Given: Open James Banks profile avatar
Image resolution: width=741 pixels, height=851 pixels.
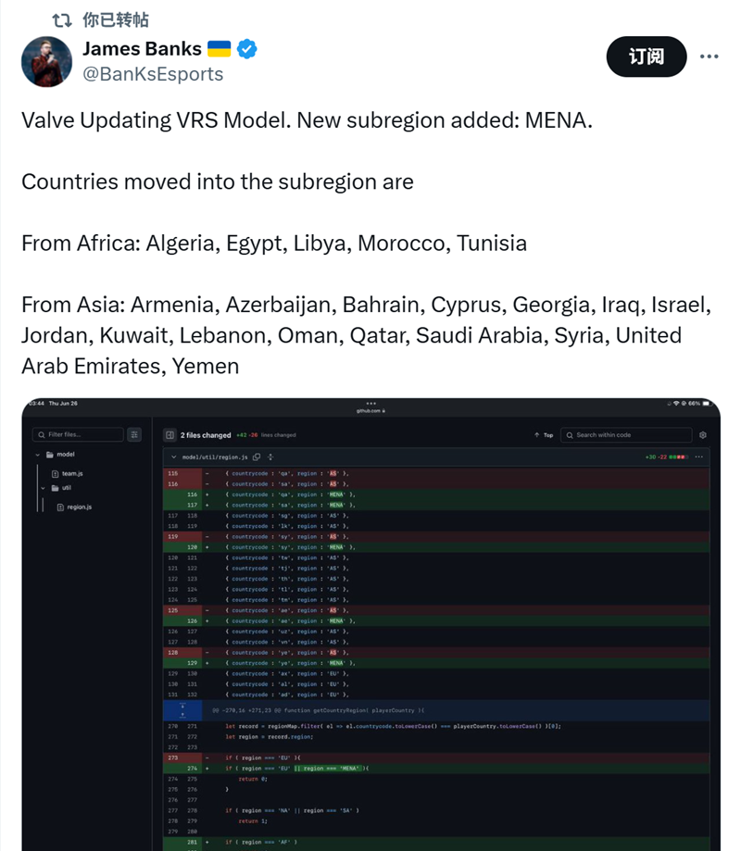Looking at the screenshot, I should (46, 61).
